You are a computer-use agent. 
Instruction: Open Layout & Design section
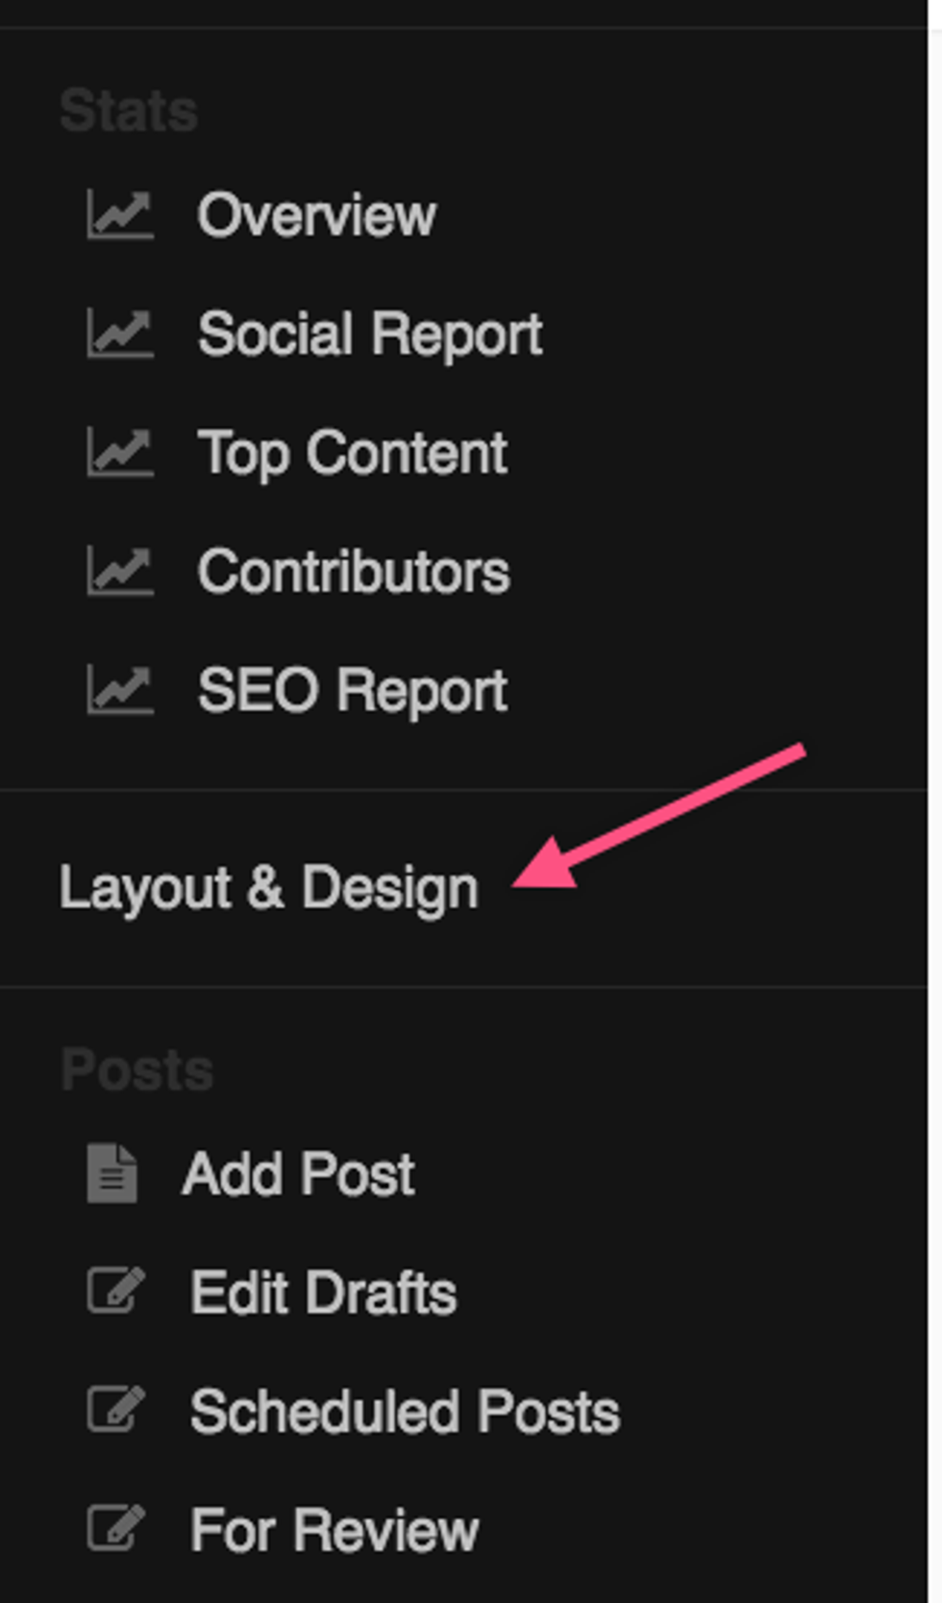tap(268, 887)
